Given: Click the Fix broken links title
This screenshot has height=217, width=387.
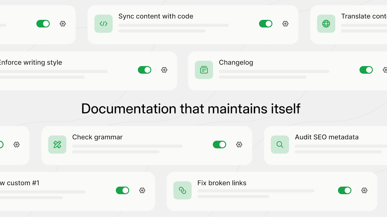Looking at the screenshot, I should pos(222,183).
